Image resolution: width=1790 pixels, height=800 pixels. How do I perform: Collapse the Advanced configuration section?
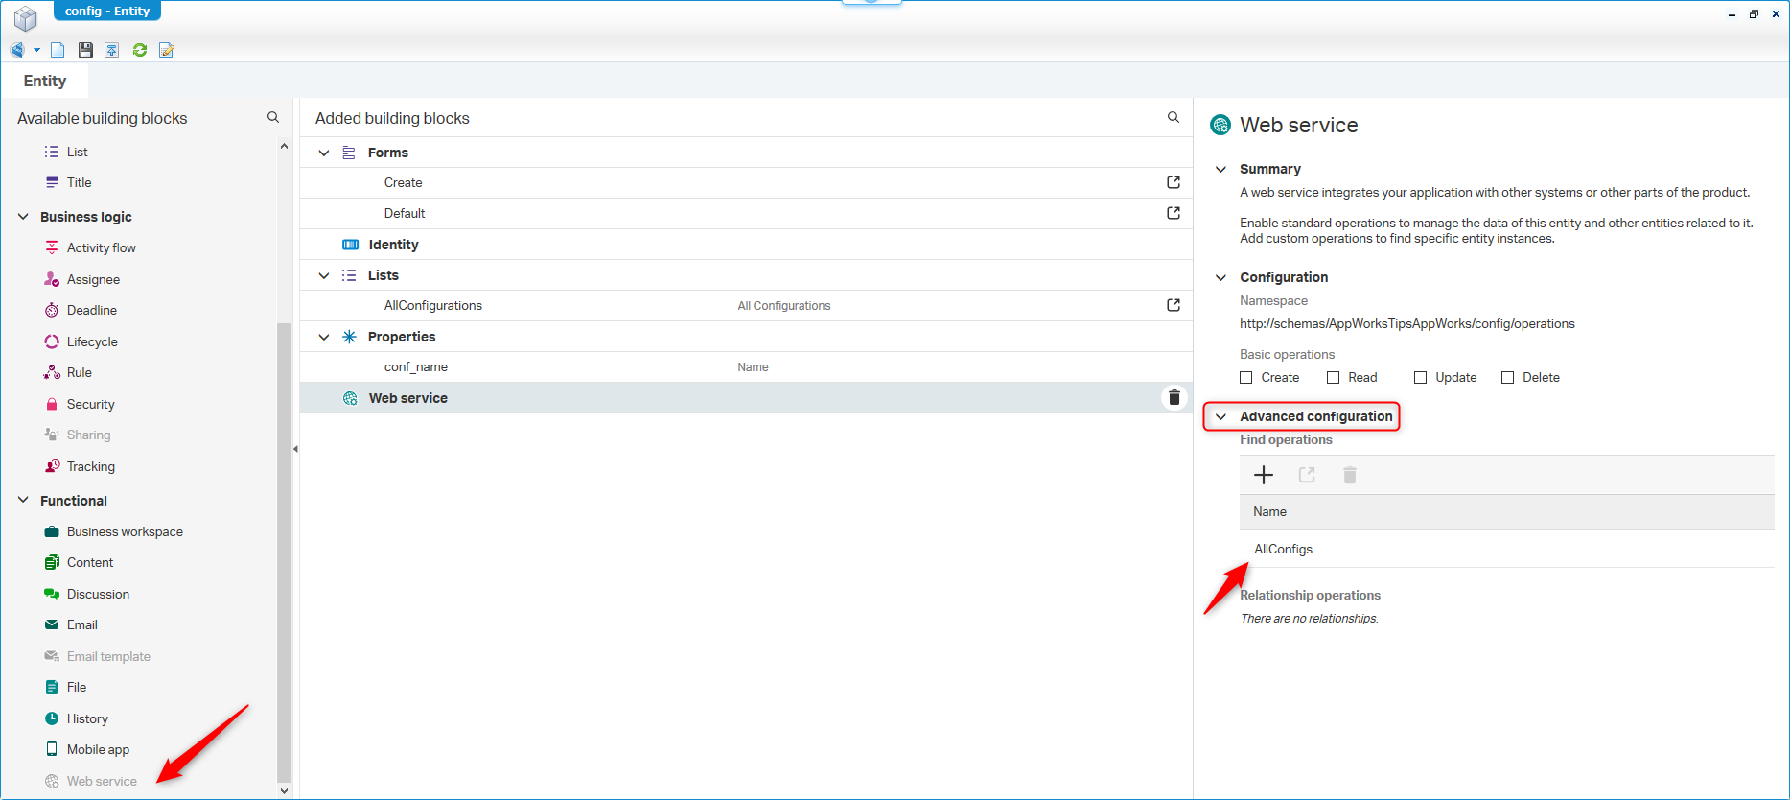coord(1220,416)
